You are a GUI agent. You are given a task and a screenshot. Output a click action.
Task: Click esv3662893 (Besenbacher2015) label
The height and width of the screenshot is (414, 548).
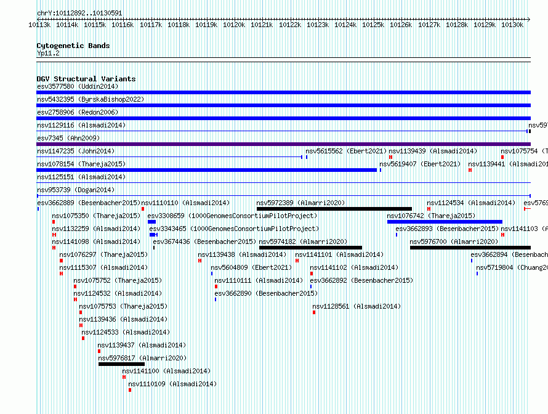click(x=448, y=229)
